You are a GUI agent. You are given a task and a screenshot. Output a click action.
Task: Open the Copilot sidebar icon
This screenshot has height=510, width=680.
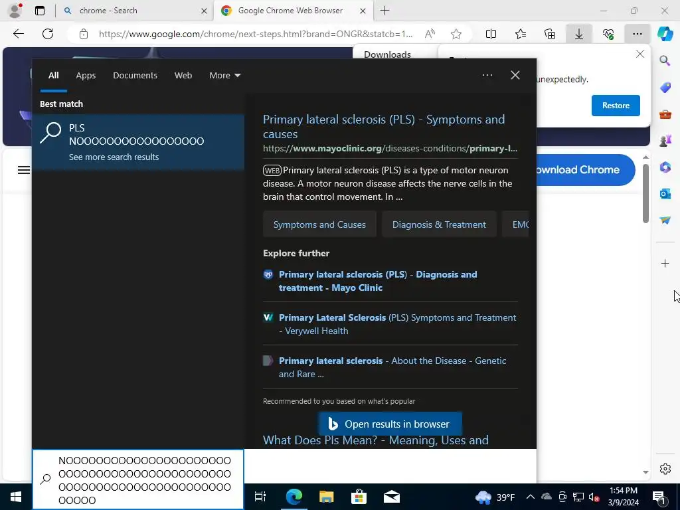[x=665, y=34]
